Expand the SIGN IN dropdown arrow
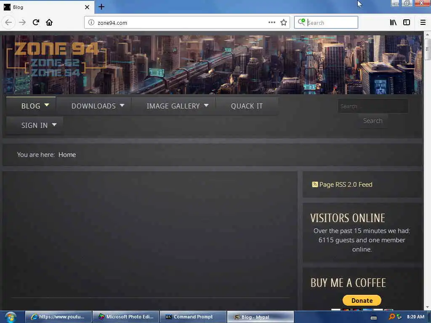The width and height of the screenshot is (431, 323). 54,124
